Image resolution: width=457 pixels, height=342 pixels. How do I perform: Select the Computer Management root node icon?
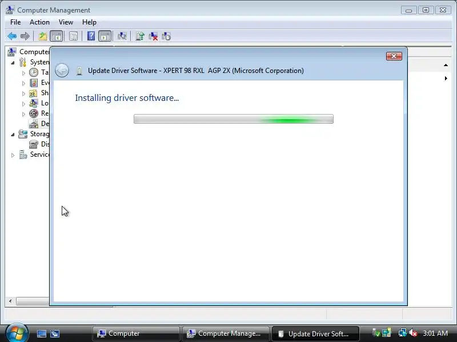(x=12, y=52)
